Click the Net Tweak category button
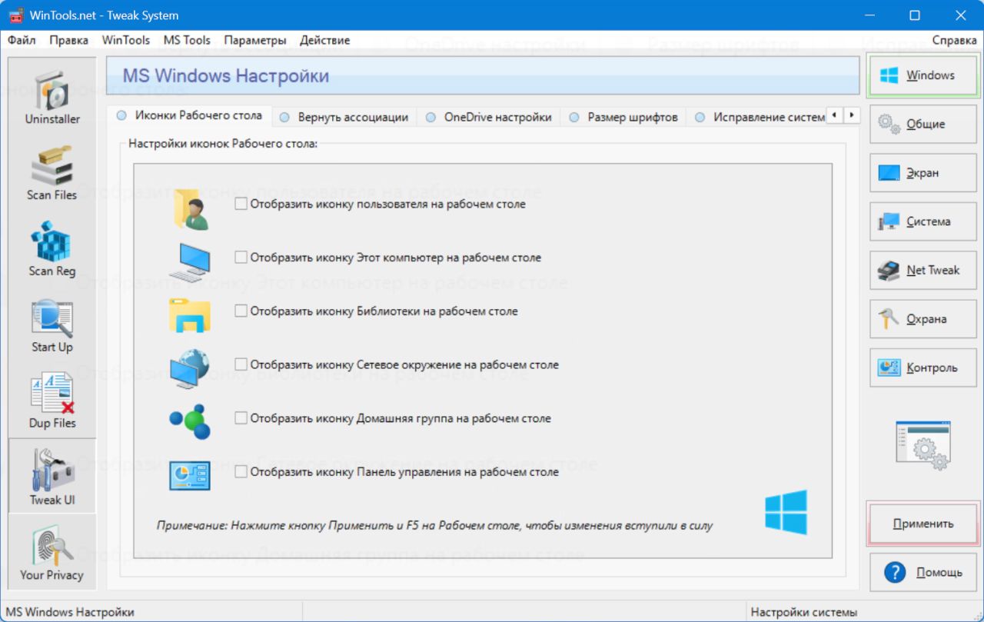 [922, 271]
